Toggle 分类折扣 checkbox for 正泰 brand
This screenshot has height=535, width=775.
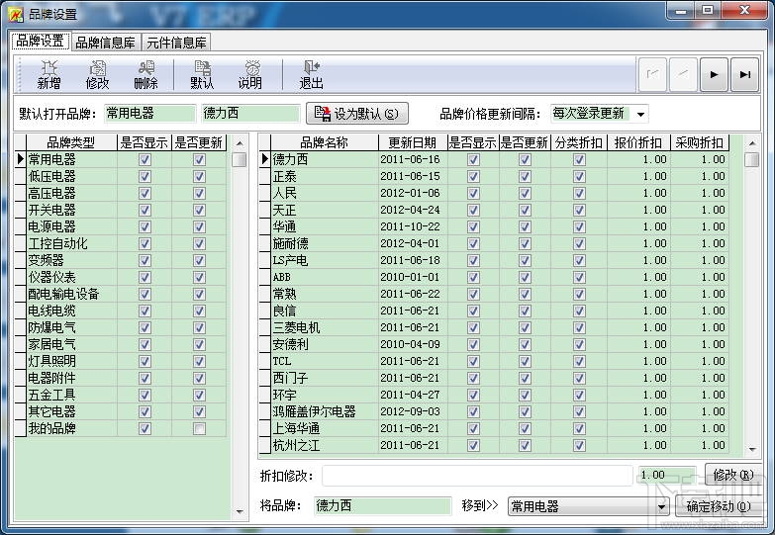(579, 176)
